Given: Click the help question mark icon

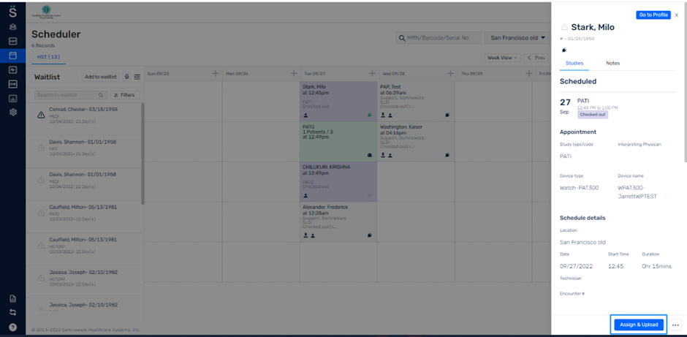Looking at the screenshot, I should click(12, 327).
